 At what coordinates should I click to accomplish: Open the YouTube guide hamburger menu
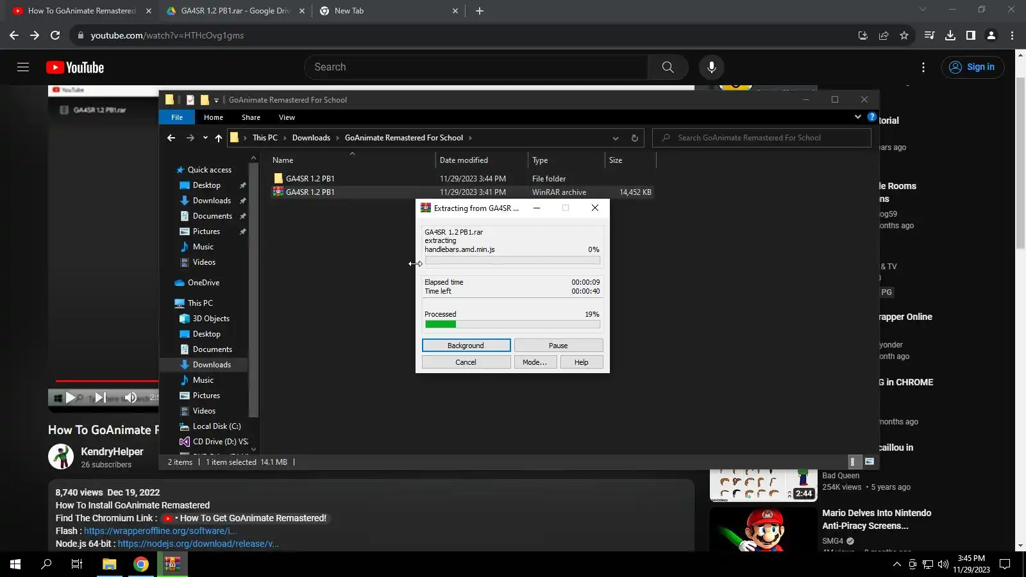point(23,67)
